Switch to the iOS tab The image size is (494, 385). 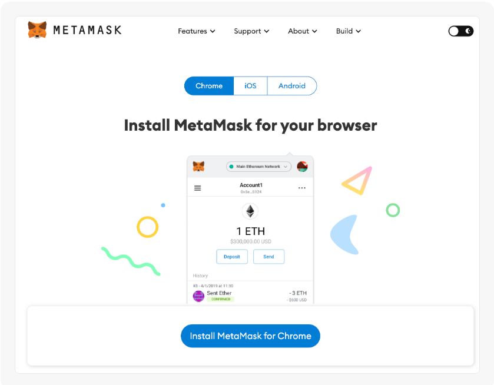coord(250,86)
